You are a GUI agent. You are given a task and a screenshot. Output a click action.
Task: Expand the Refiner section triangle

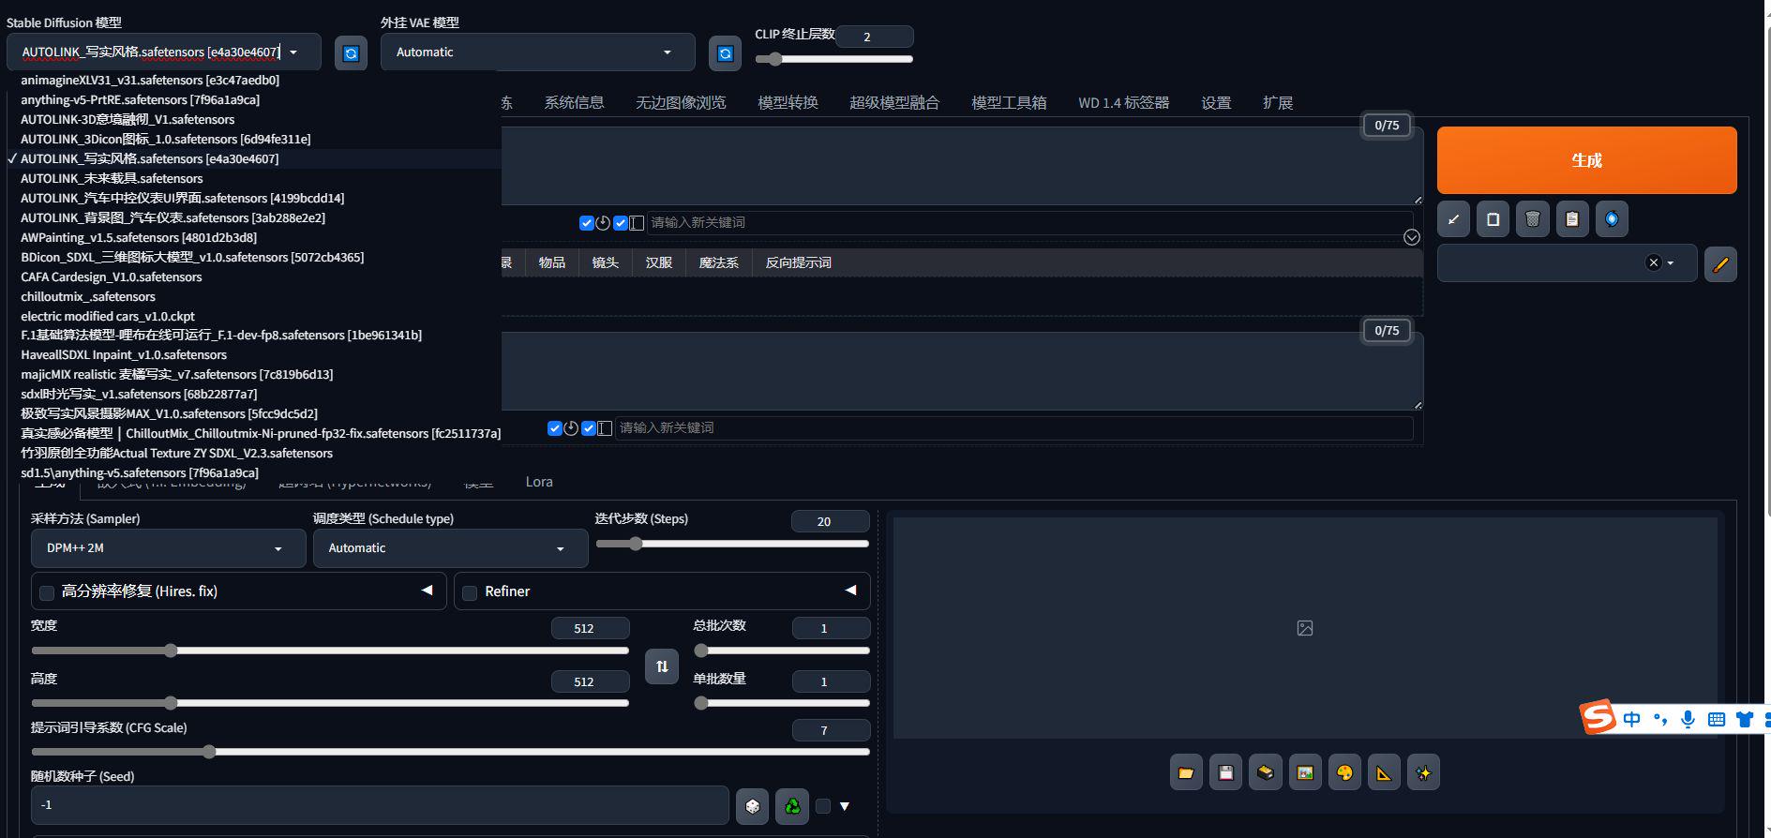[x=850, y=591]
